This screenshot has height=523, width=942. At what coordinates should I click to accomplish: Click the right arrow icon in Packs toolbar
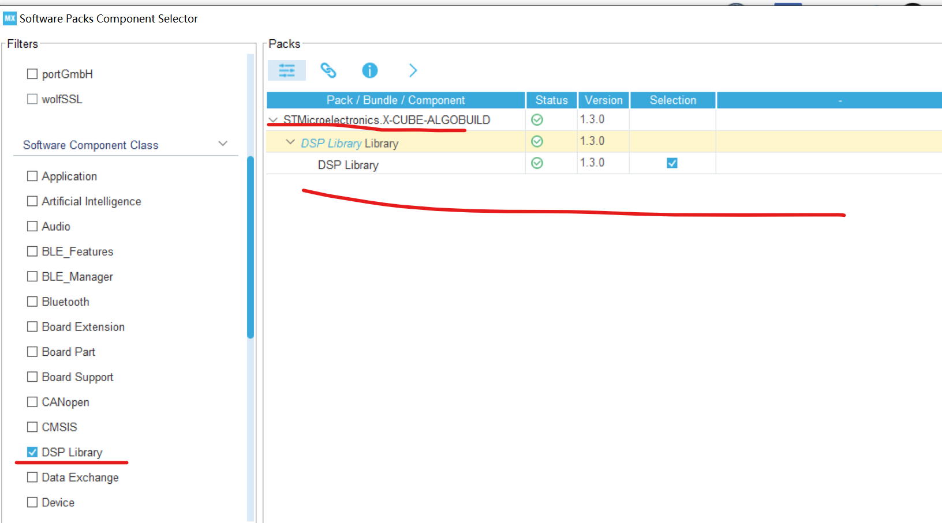point(413,70)
